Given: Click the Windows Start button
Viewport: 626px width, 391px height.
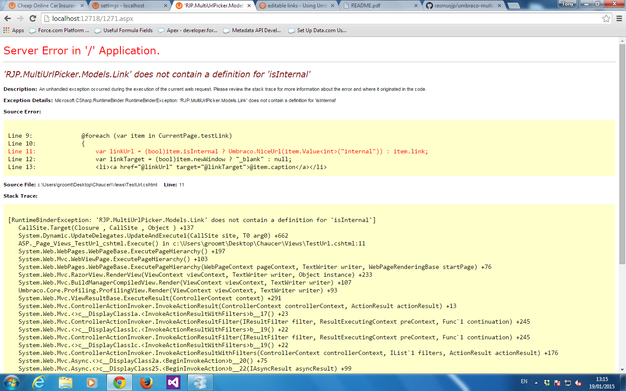Looking at the screenshot, I should pyautogui.click(x=12, y=383).
